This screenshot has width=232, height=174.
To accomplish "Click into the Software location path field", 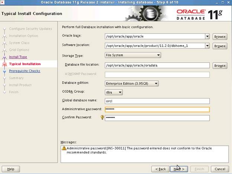I will click(x=155, y=46).
